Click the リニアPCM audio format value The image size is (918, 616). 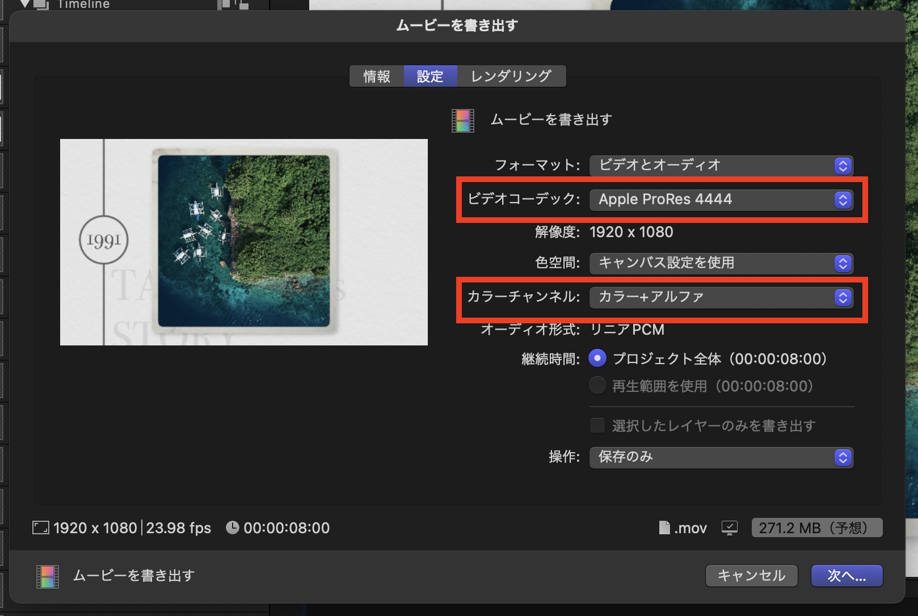click(x=628, y=330)
